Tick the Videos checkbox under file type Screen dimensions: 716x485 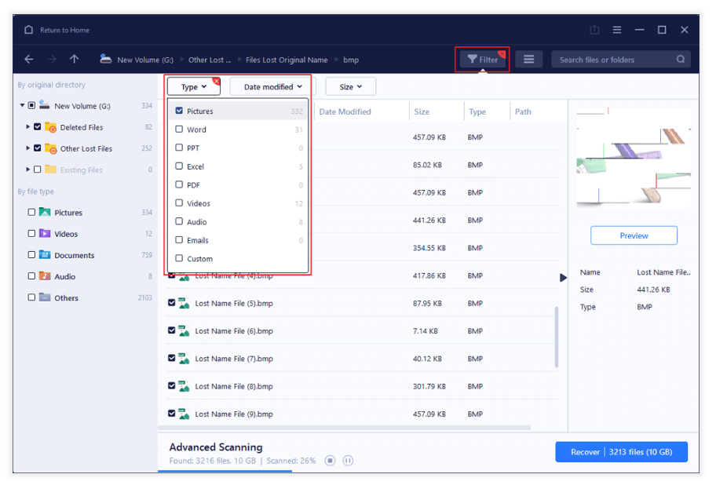pyautogui.click(x=31, y=234)
